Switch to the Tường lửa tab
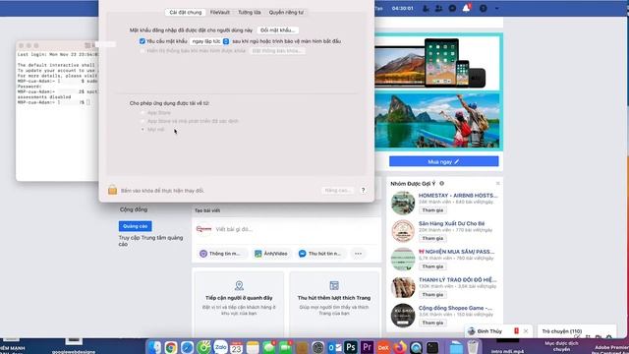Image resolution: width=629 pixels, height=354 pixels. pos(249,13)
